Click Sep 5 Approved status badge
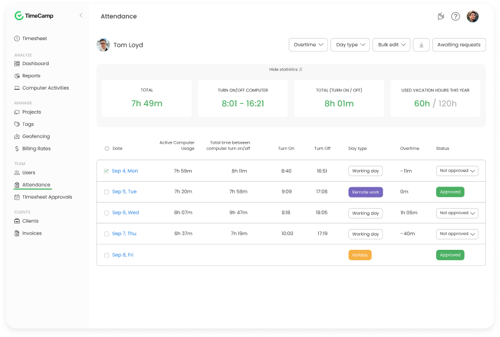 point(450,192)
